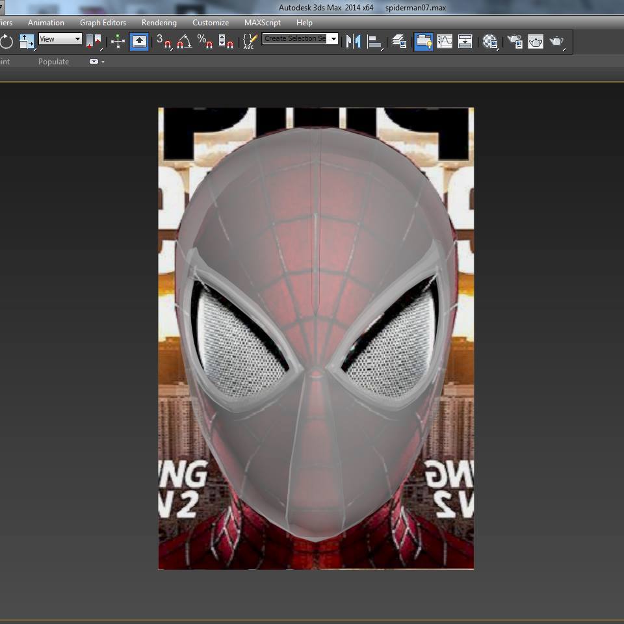The image size is (624, 624).
Task: Toggle Percent Snap
Action: pyautogui.click(x=205, y=42)
